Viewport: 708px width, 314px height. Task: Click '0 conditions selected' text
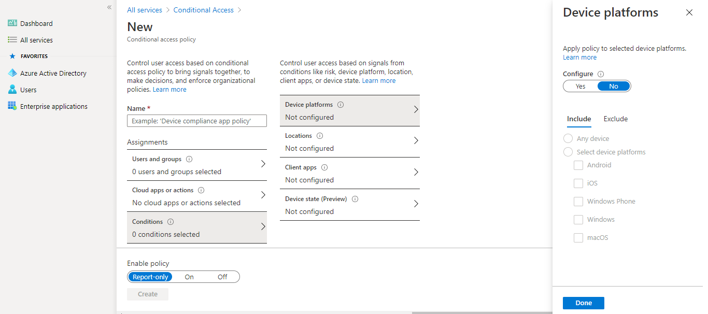pos(166,235)
